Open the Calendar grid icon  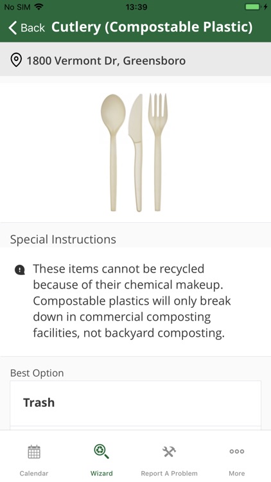pos(34,452)
